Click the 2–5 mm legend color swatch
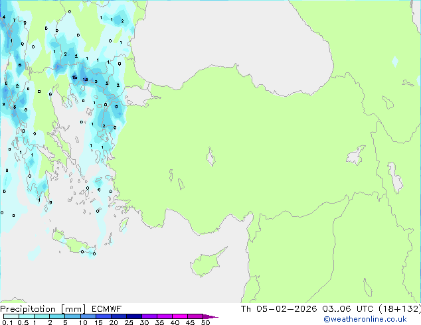Screen dimensions: 421x325 57,316
